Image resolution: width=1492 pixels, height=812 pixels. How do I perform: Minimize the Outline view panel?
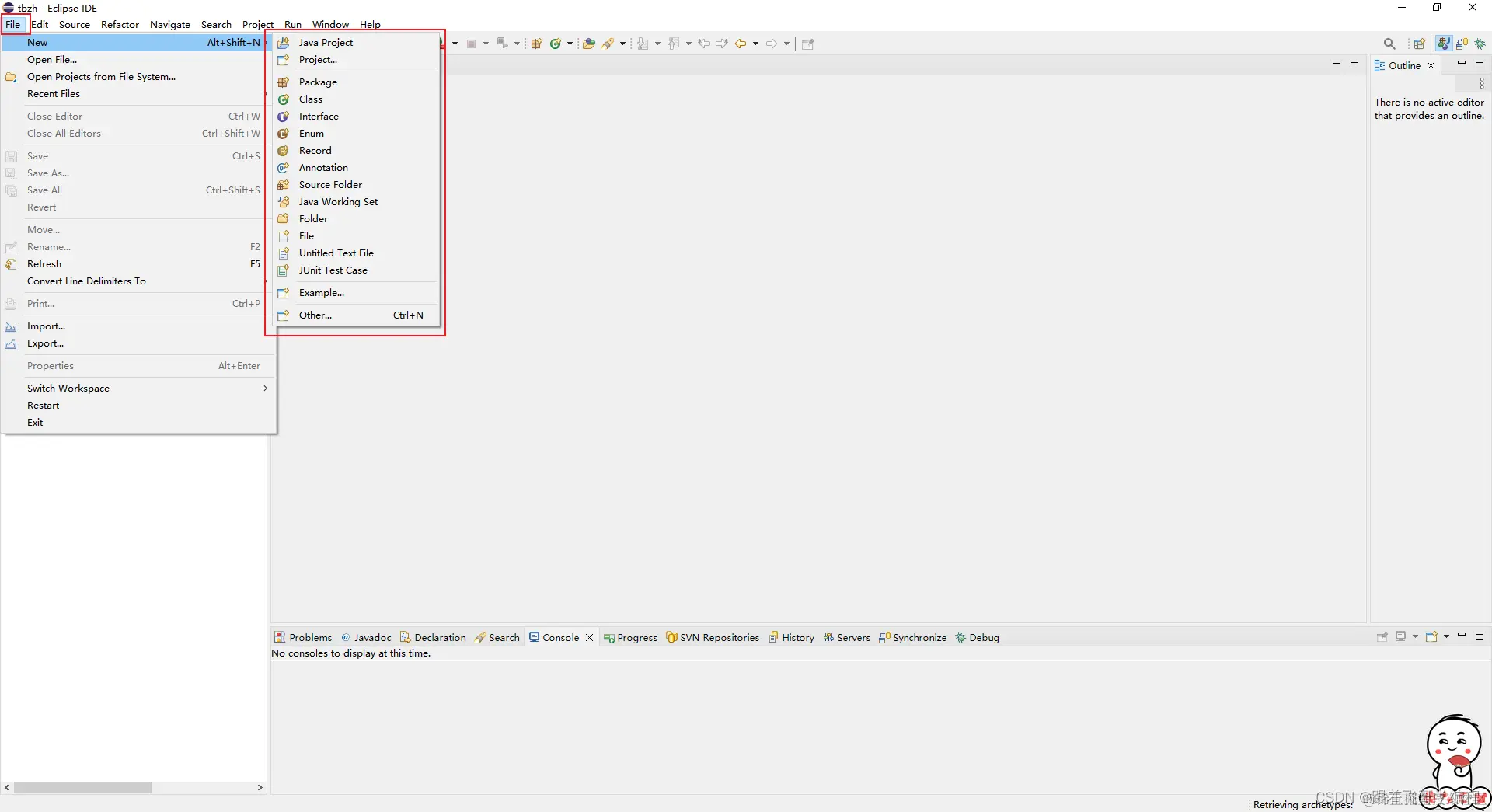coord(1462,62)
